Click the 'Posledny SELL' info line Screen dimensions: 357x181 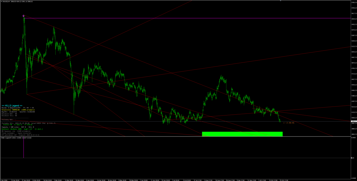tap(28, 123)
